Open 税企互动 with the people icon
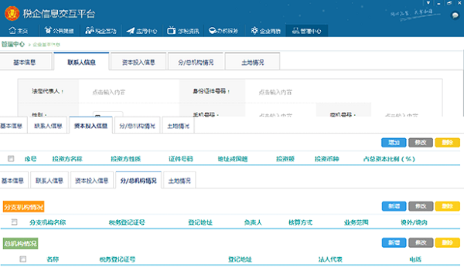 (x=101, y=31)
